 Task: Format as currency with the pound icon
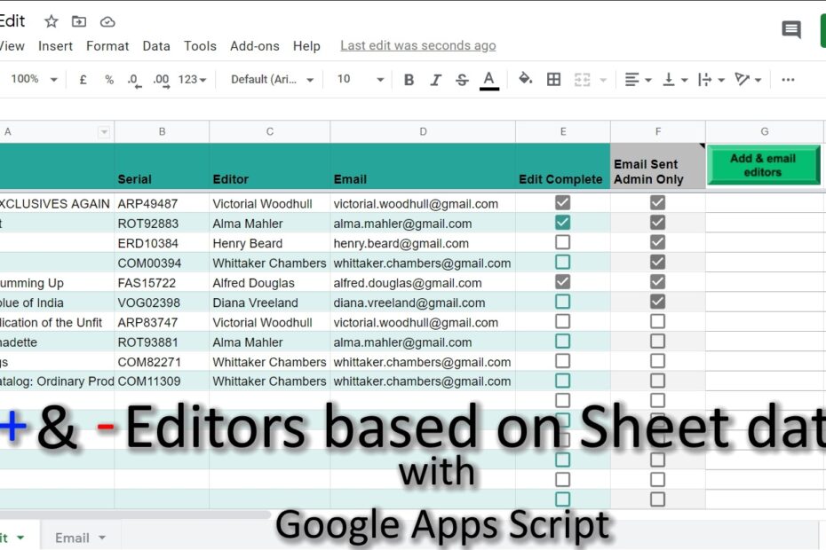tap(83, 80)
